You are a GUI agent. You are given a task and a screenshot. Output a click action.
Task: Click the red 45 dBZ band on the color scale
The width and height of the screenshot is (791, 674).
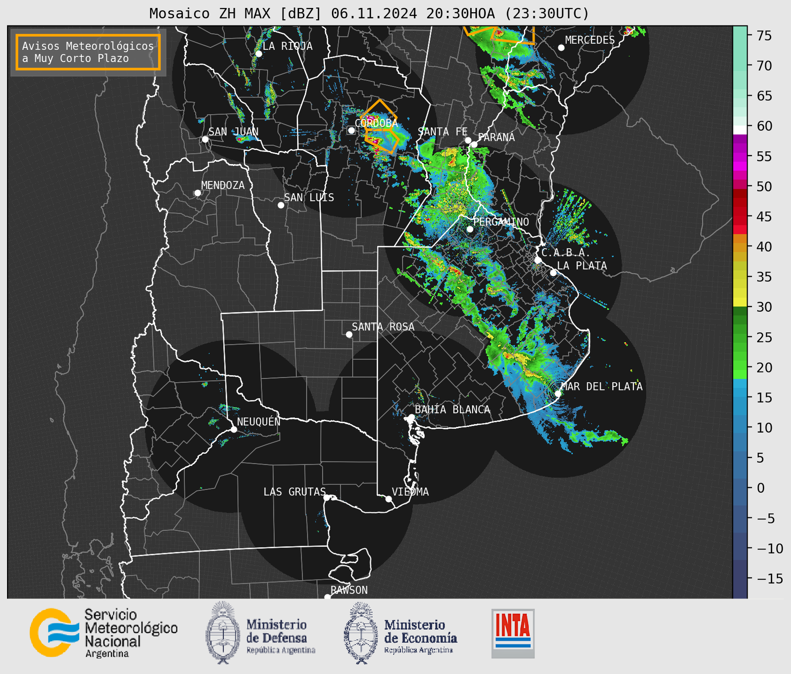(x=739, y=217)
